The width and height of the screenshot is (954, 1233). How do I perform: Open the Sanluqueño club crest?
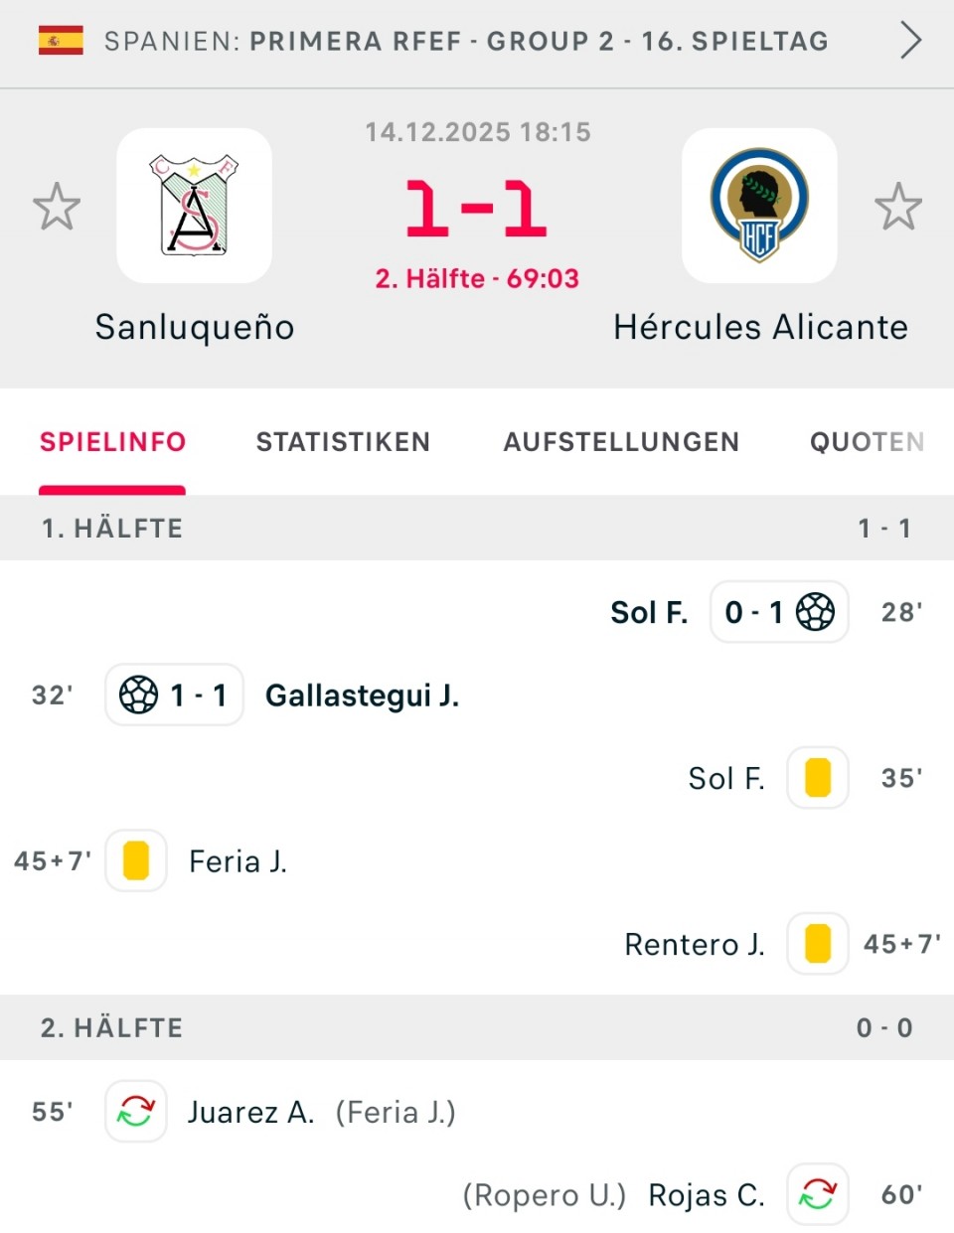[194, 206]
